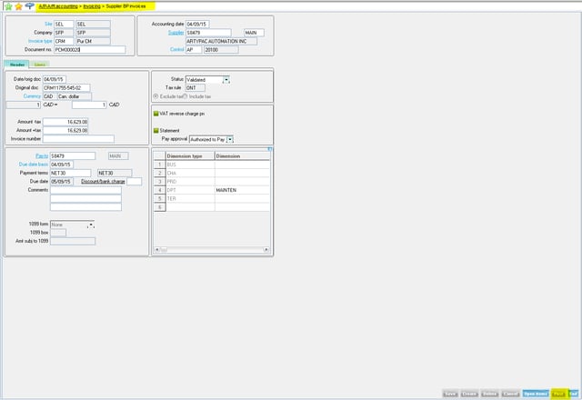582x400 pixels.
Task: Click the Open items button
Action: pyautogui.click(x=536, y=394)
